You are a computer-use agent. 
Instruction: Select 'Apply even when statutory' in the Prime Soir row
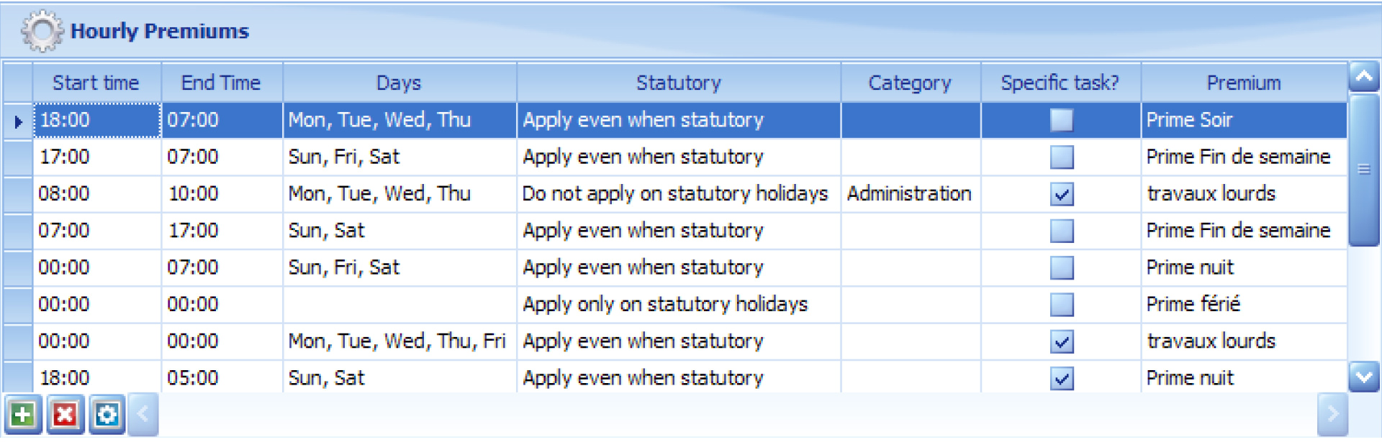pyautogui.click(x=679, y=120)
